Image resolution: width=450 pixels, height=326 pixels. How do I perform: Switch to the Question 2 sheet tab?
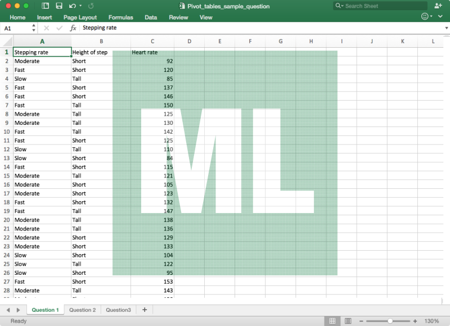82,310
